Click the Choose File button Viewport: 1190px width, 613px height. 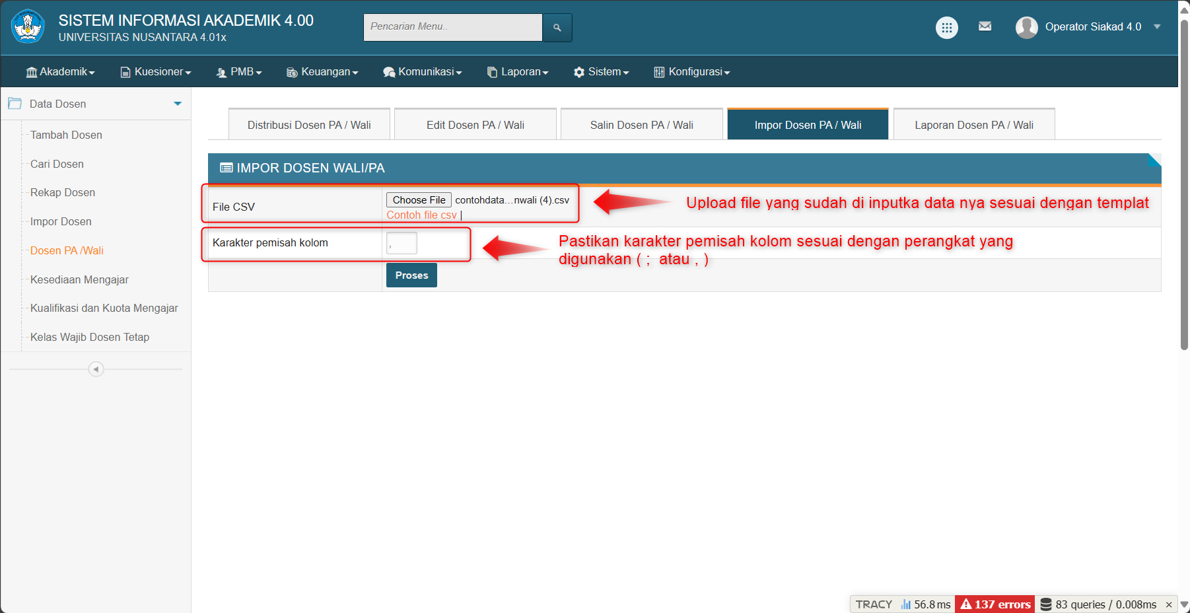(x=419, y=200)
